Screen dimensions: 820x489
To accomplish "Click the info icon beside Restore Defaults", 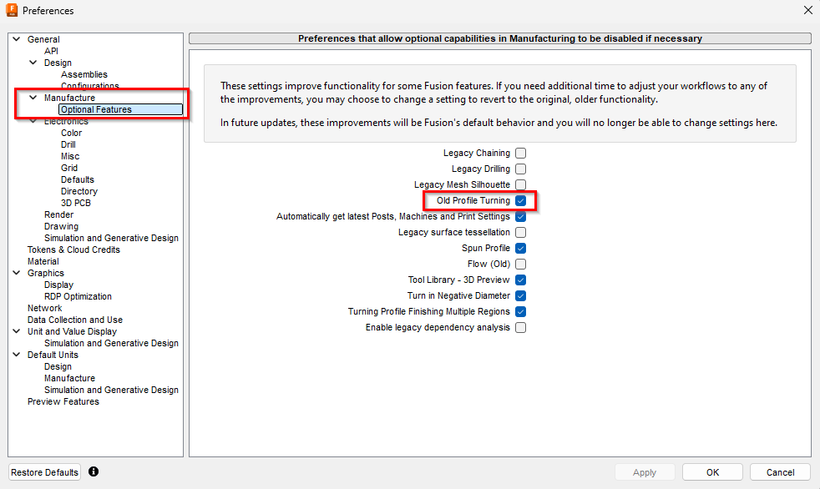I will (x=94, y=471).
